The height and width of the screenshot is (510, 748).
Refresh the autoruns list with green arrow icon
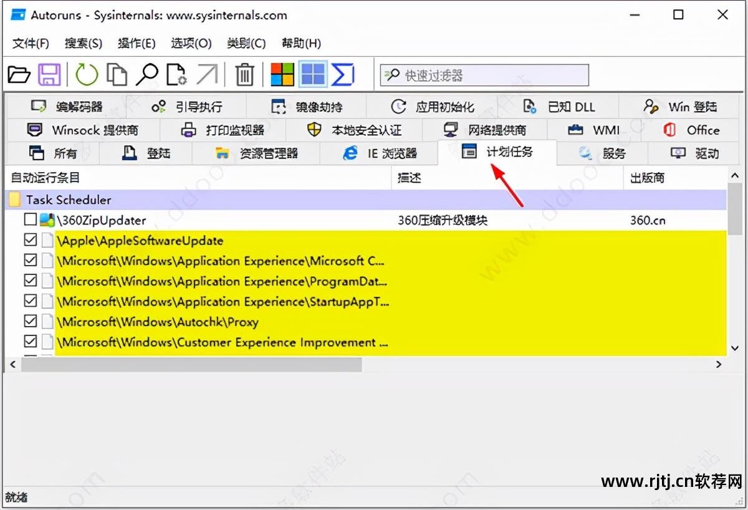[87, 75]
